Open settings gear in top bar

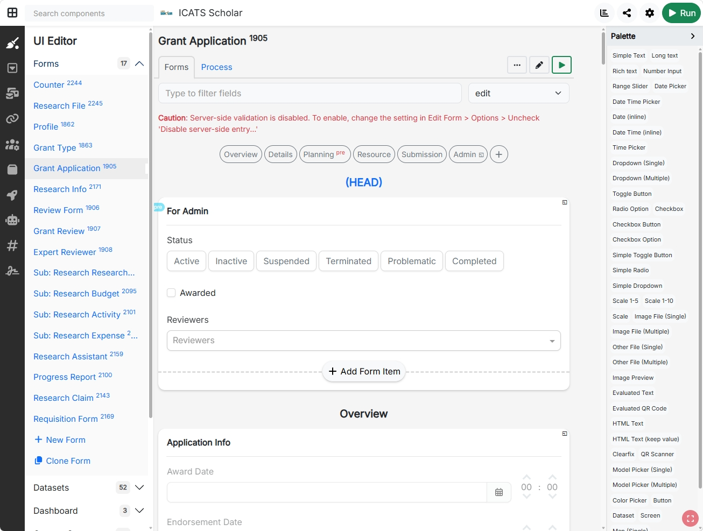pyautogui.click(x=650, y=13)
